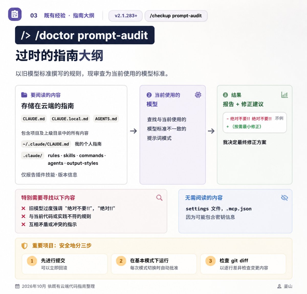Click the step 2 number circle
307x294 pixels.
click(x=121, y=261)
